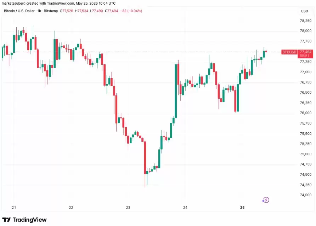Open the USD currency selector
This screenshot has width=316, height=226.
[x=304, y=11]
